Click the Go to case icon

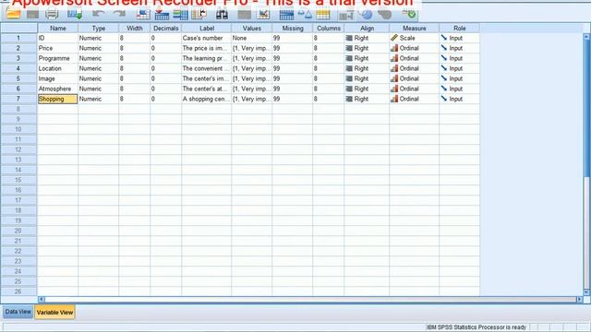tap(143, 15)
